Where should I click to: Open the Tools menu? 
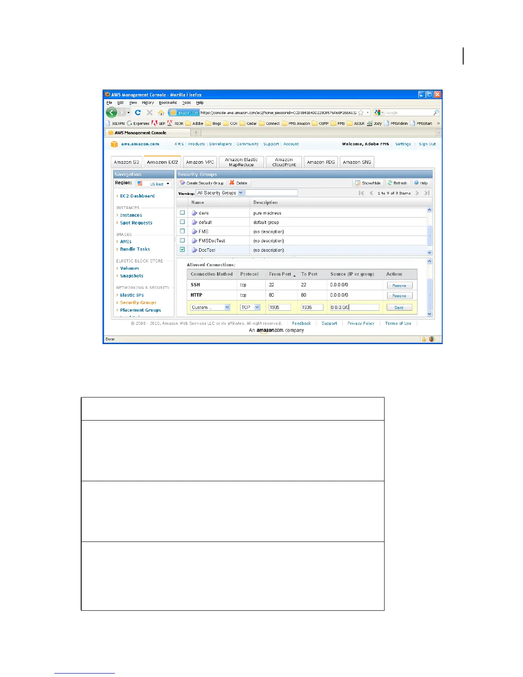pyautogui.click(x=187, y=103)
